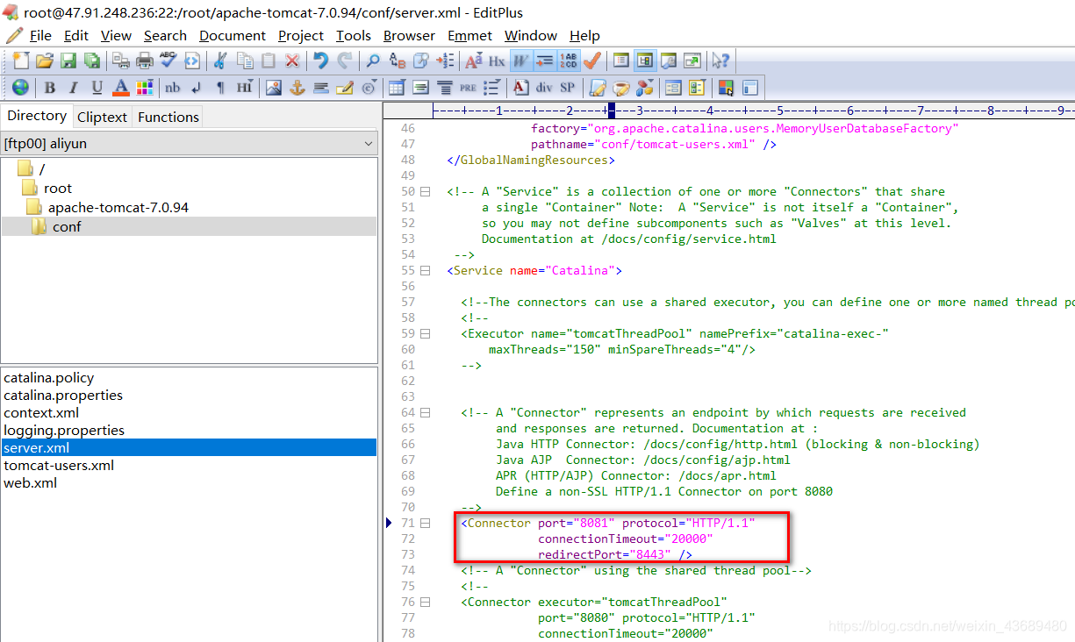Open the font size dropdown icon
This screenshot has width=1075, height=642.
coord(474,61)
